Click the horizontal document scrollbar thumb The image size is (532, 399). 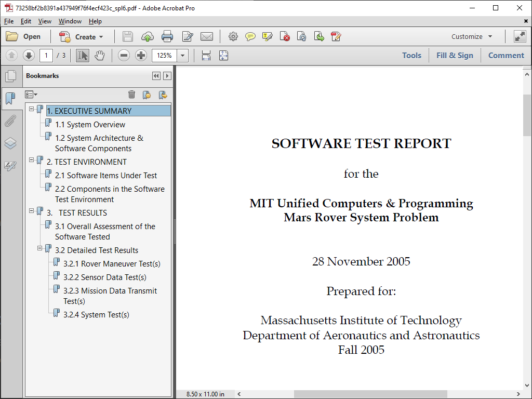pyautogui.click(x=370, y=394)
